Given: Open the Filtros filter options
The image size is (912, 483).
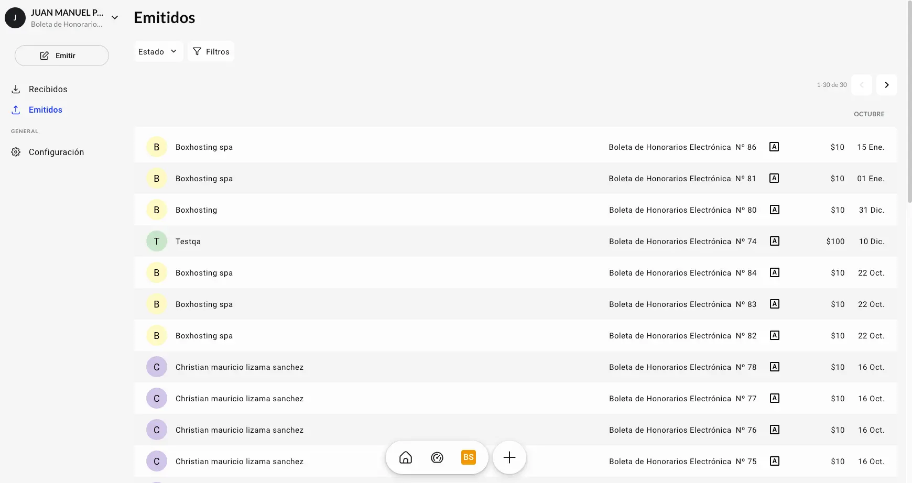Looking at the screenshot, I should coord(211,51).
